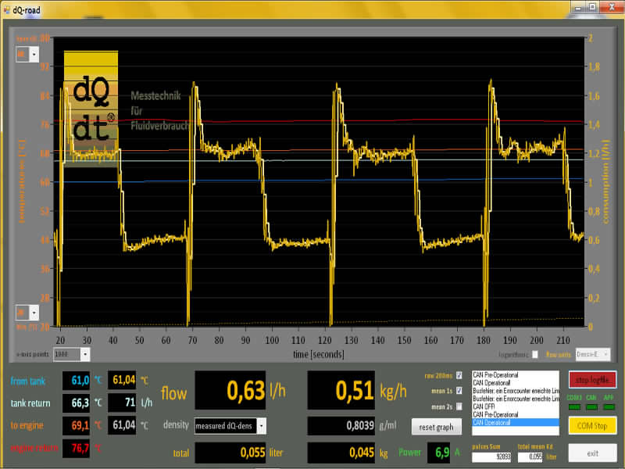Click the stop logfile button
This screenshot has width=625, height=469.
coord(592,381)
